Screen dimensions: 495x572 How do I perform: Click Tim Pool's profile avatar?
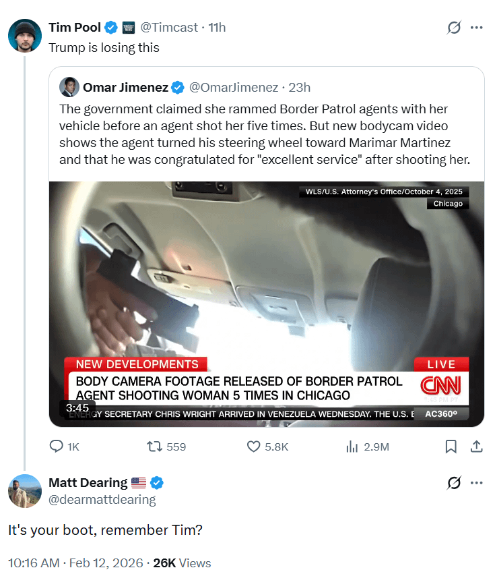tap(25, 35)
